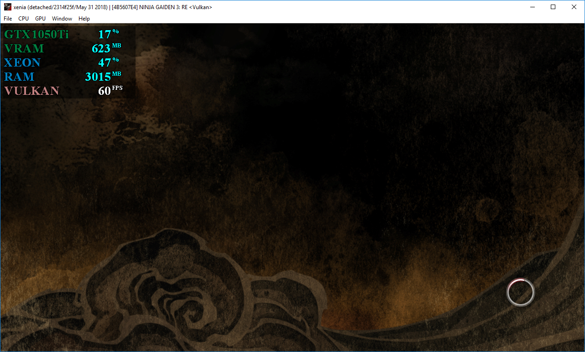Screen dimensions: 585x352
Task: Open the CPU menu
Action: coord(23,19)
